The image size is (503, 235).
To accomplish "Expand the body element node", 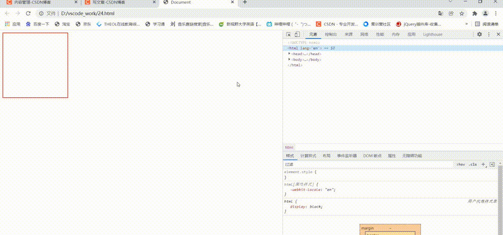I will 289,59.
